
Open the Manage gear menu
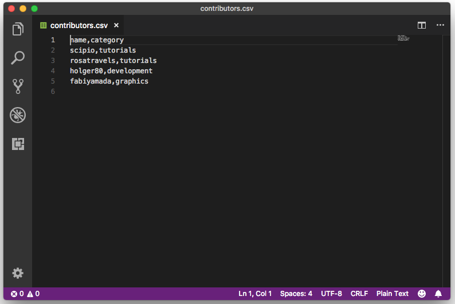point(18,273)
